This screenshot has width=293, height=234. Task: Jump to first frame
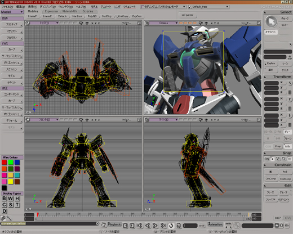[139, 226]
